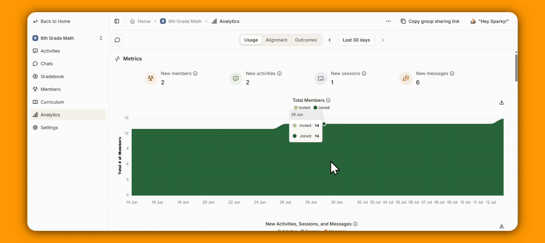Image resolution: width=545 pixels, height=243 pixels.
Task: Select the Usage tab
Action: tap(251, 40)
